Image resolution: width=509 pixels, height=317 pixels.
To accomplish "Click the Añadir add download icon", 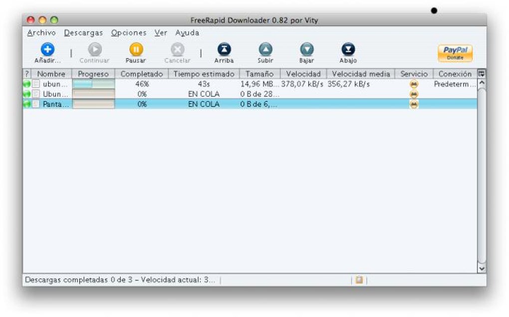I will (47, 50).
